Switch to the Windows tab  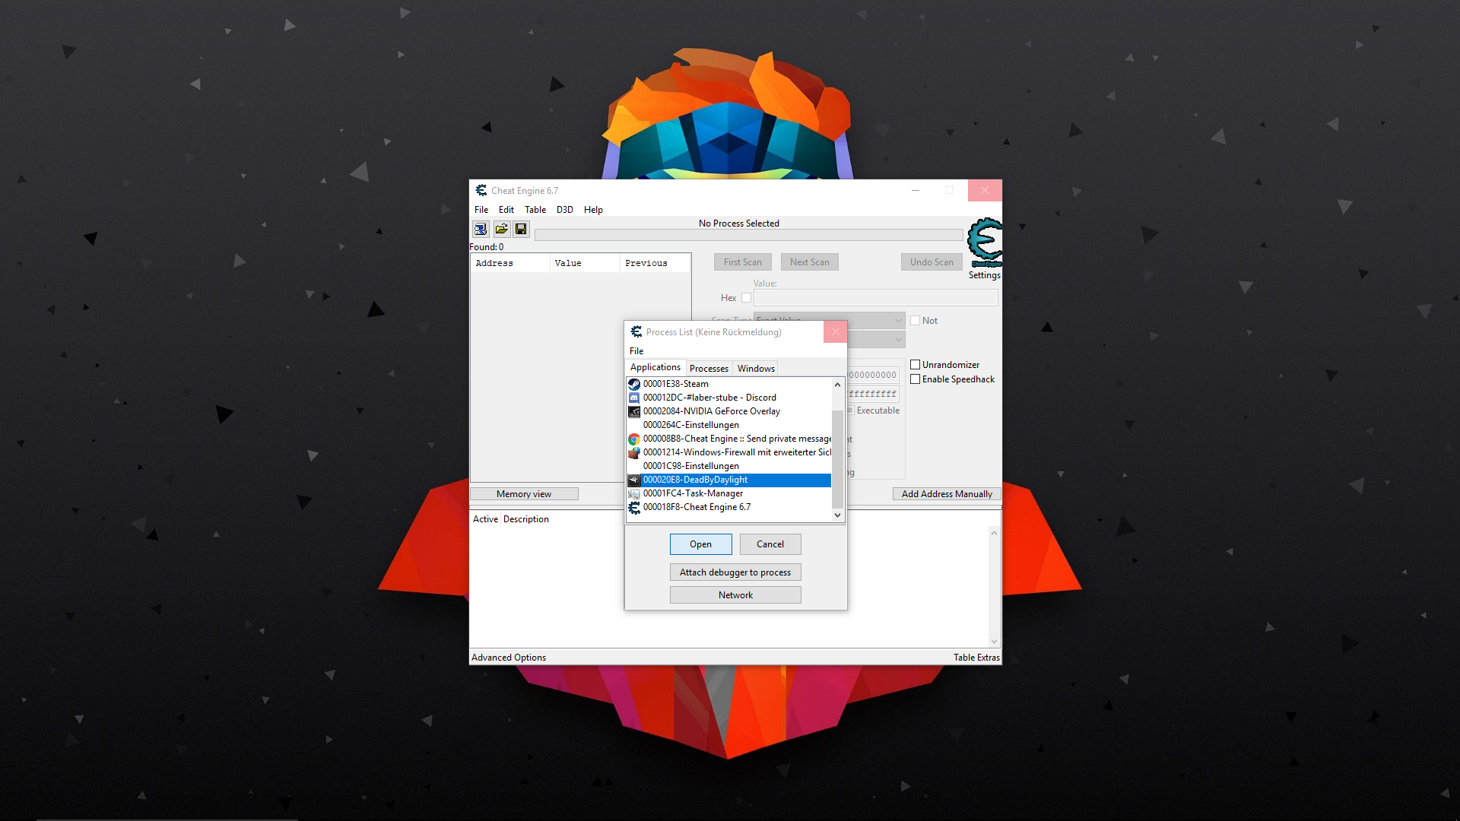coord(757,368)
